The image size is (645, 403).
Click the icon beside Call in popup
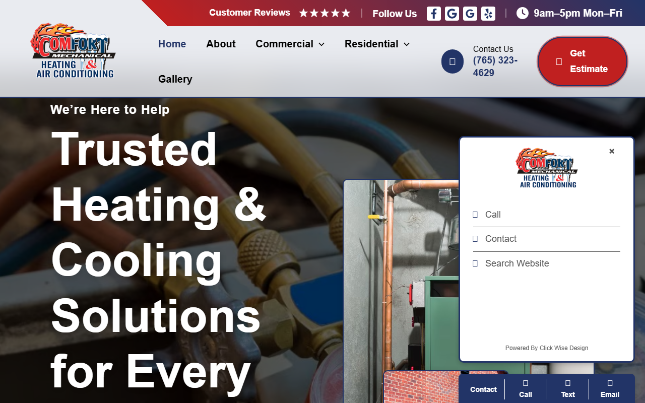[475, 215]
